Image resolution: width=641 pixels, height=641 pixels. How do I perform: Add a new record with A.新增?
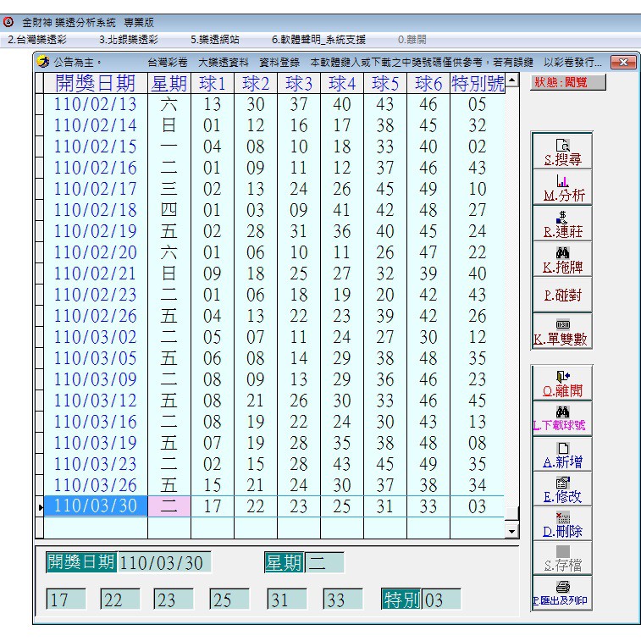pyautogui.click(x=561, y=455)
